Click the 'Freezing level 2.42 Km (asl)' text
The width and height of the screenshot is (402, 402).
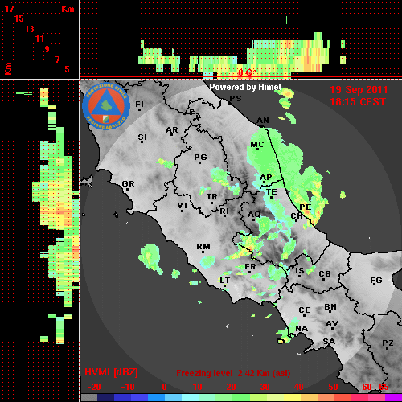(x=233, y=373)
